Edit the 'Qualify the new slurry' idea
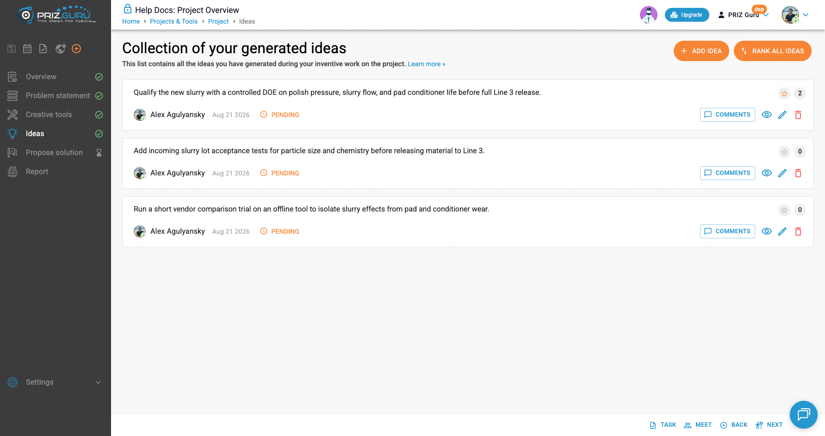Image resolution: width=825 pixels, height=436 pixels. pyautogui.click(x=782, y=115)
